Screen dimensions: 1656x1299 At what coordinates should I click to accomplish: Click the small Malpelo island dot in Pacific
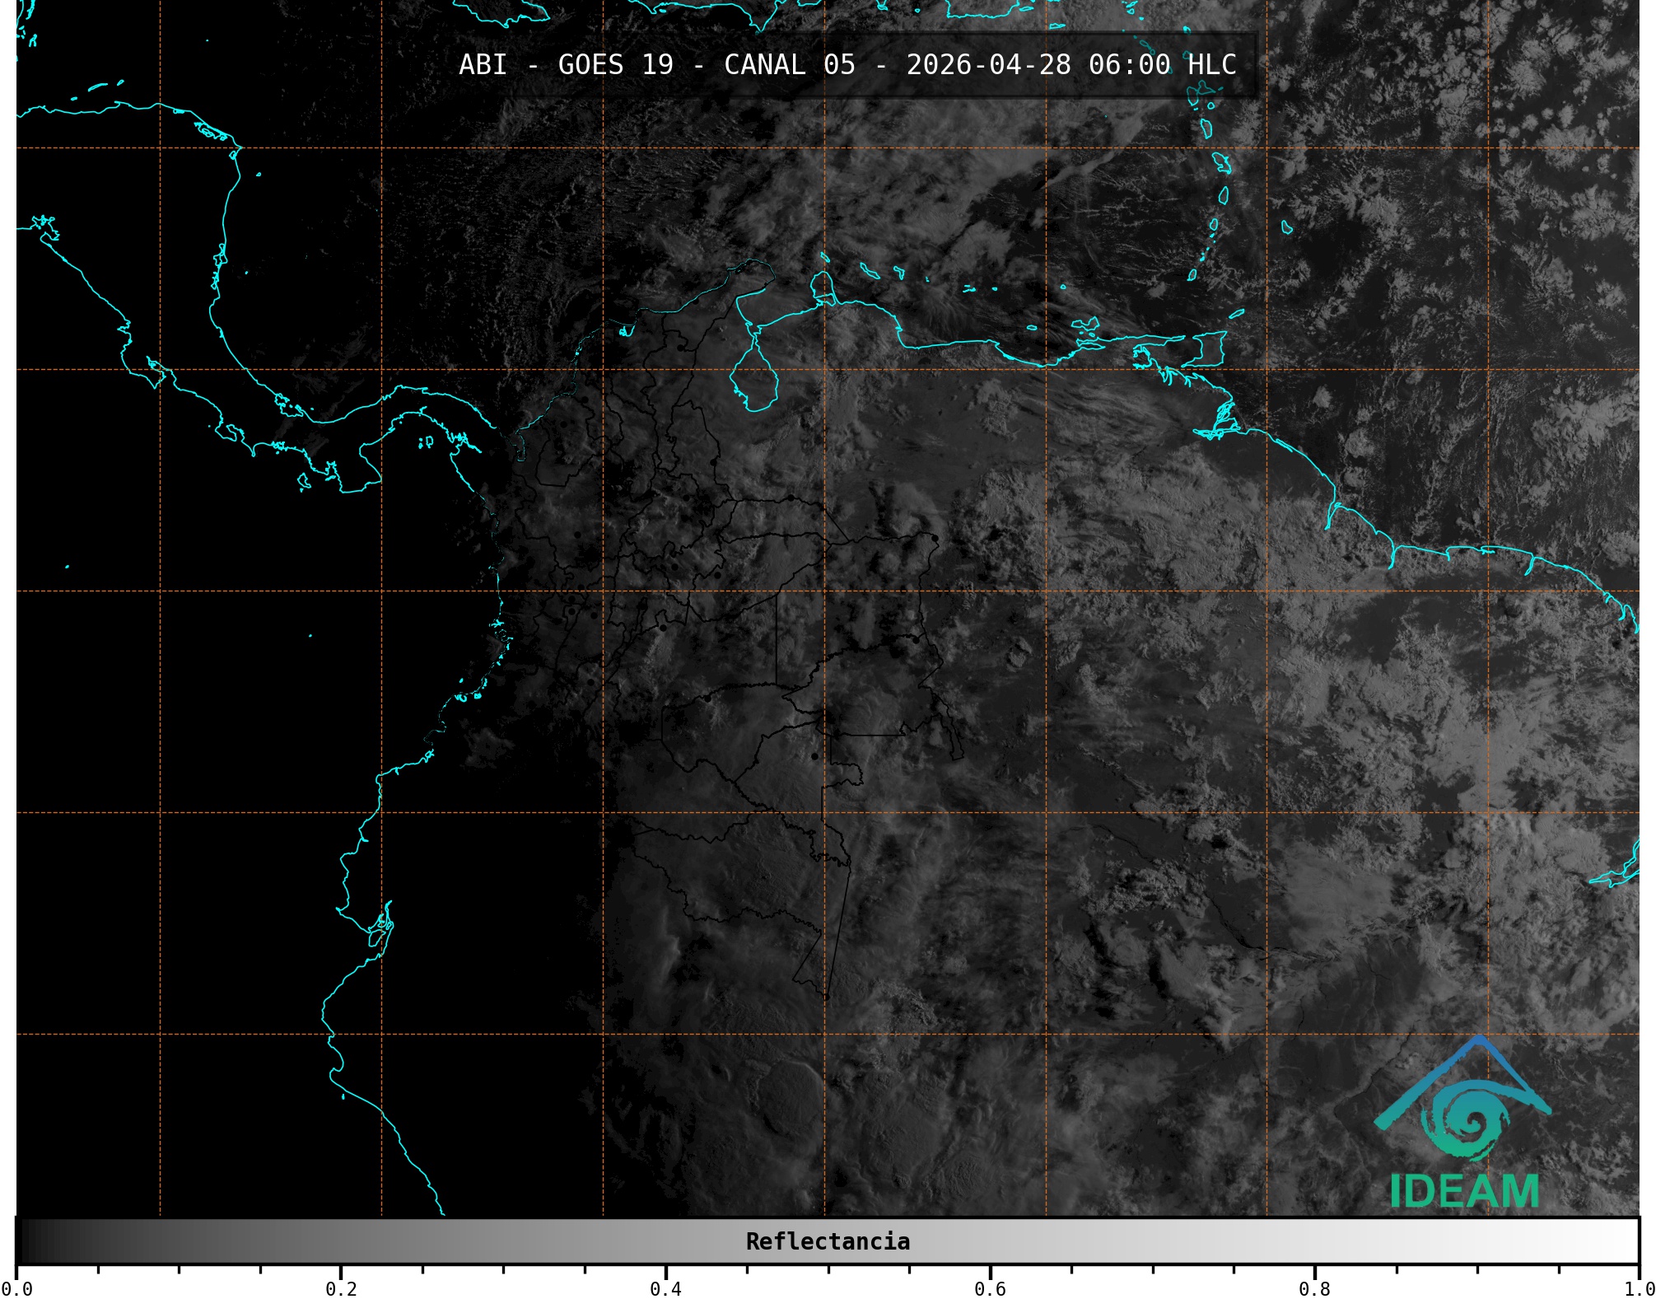click(310, 636)
